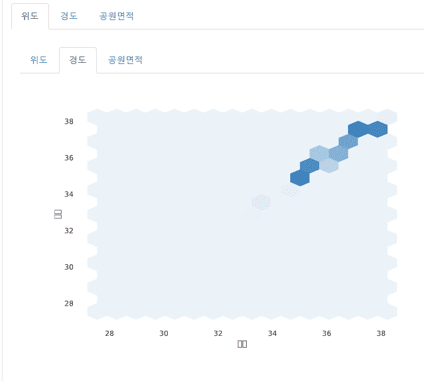Open the top-level 공원면적 tab
This screenshot has width=424, height=381.
coord(116,16)
